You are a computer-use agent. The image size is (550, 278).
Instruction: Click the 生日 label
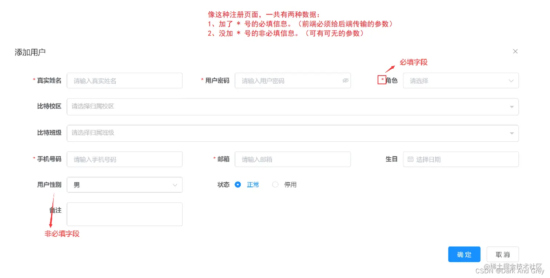point(391,159)
